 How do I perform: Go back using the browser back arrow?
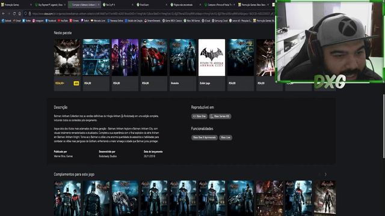(x=4, y=14)
